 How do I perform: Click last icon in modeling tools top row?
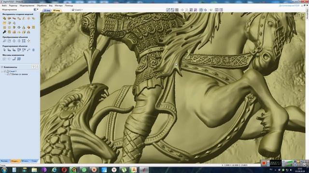33,18
